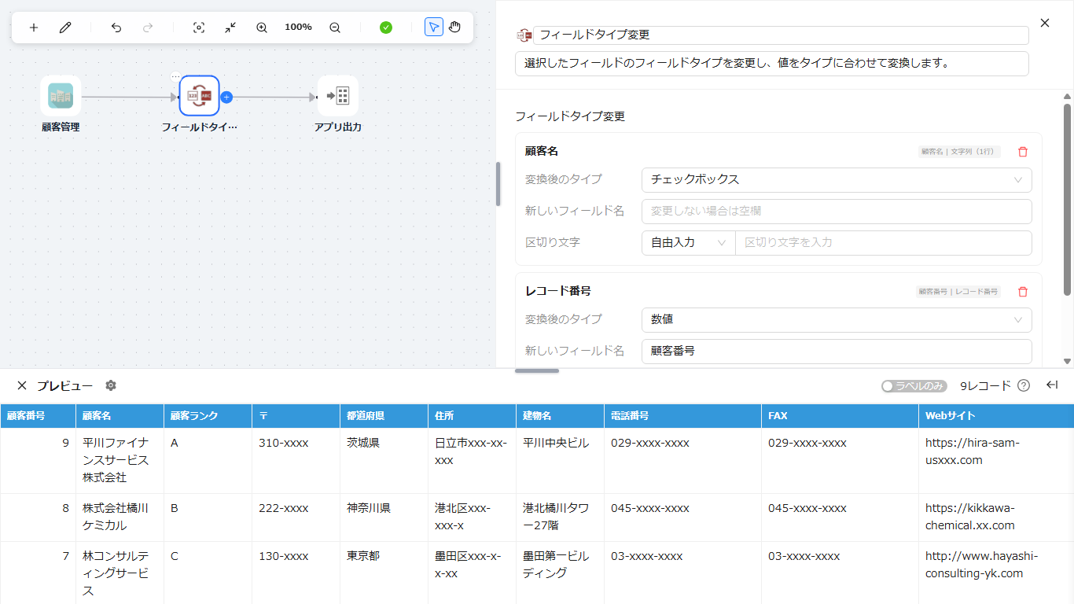Open preview settings gear icon

click(111, 385)
